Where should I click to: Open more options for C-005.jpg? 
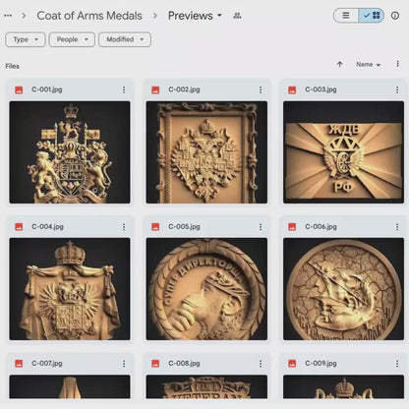pyautogui.click(x=261, y=226)
